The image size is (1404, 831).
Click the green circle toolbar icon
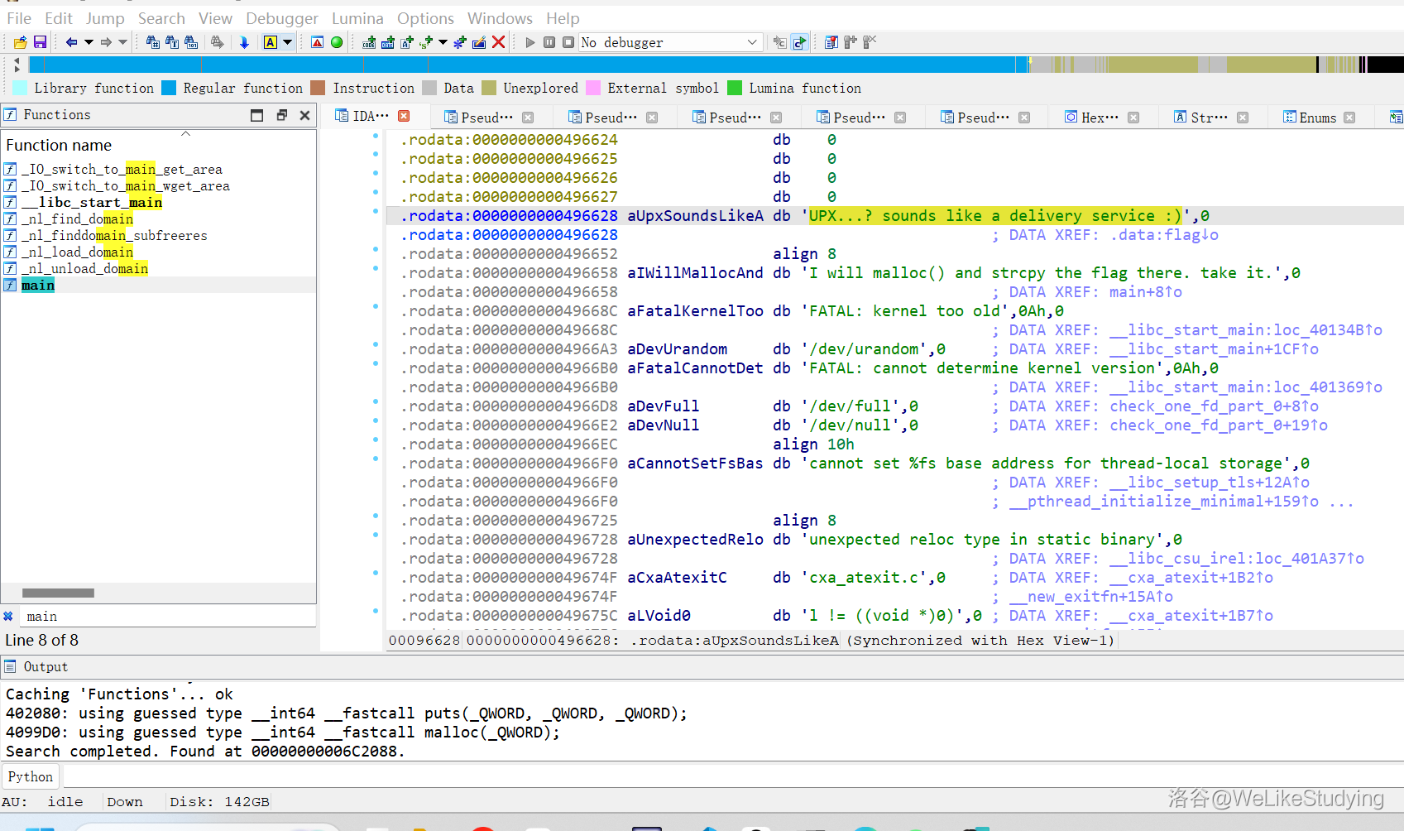pyautogui.click(x=337, y=42)
